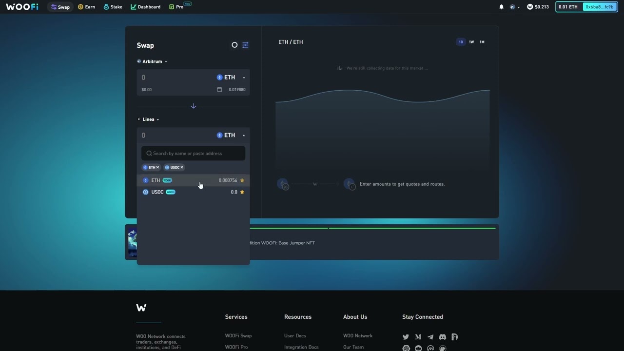Open the Earn tab
The image size is (624, 351).
(x=86, y=7)
